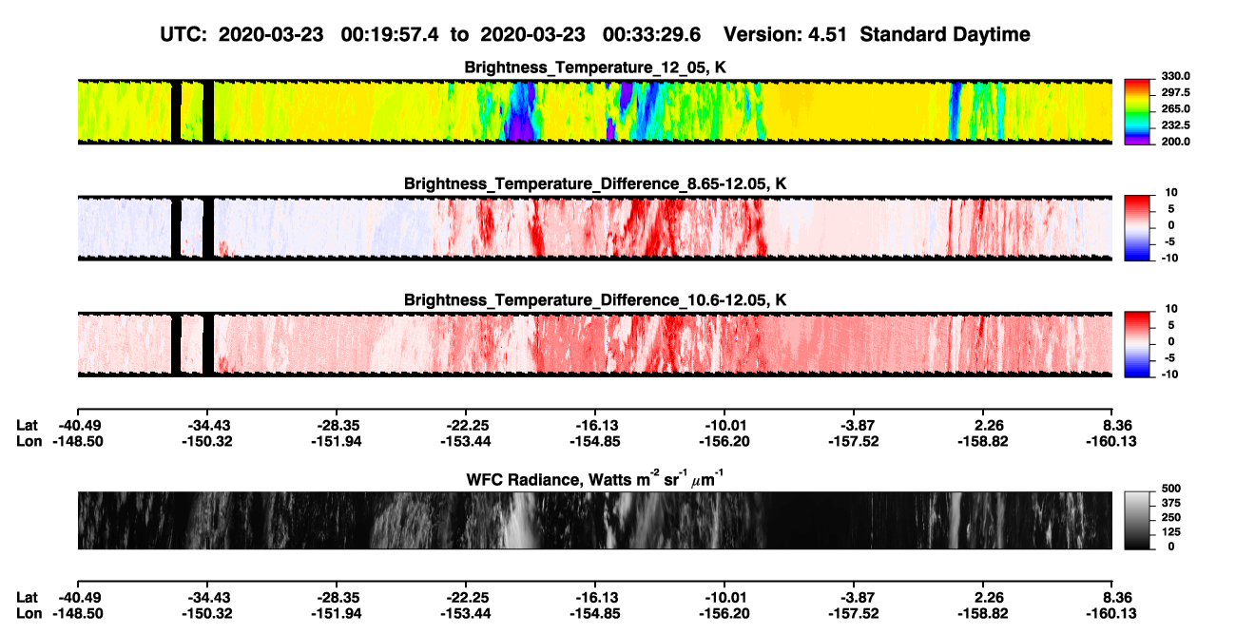Click the 232.5 colorbar tick label
Viewport: 1236px width, 634px height.
1174,125
